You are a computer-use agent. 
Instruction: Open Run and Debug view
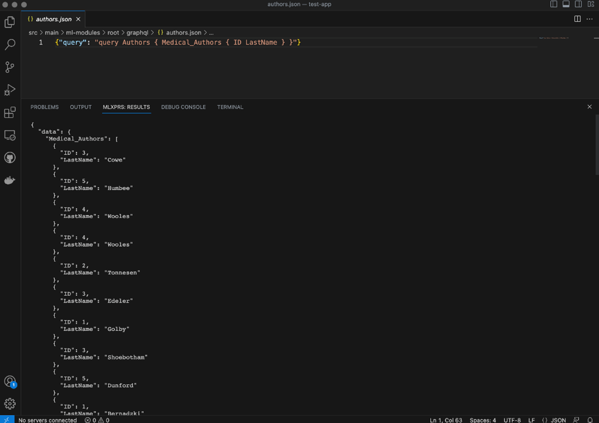pos(9,90)
